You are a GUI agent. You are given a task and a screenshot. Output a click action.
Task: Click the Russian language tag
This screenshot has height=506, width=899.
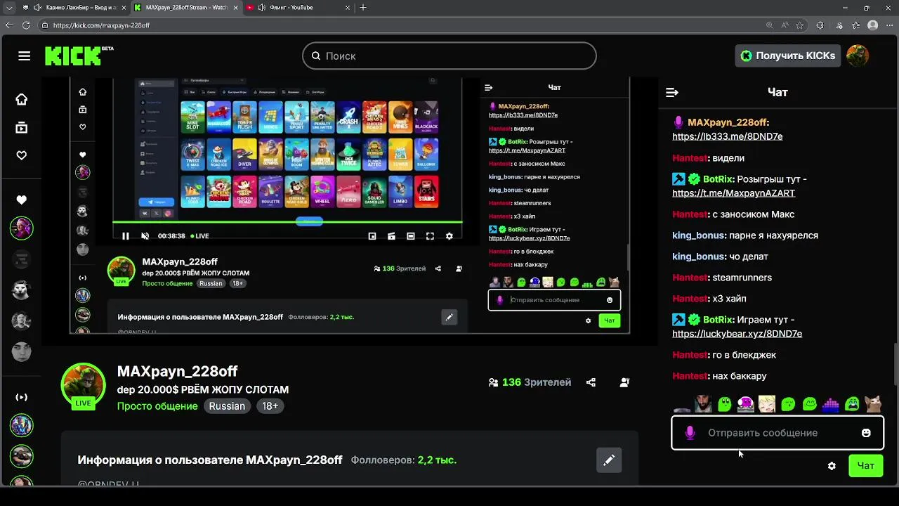[x=227, y=406]
